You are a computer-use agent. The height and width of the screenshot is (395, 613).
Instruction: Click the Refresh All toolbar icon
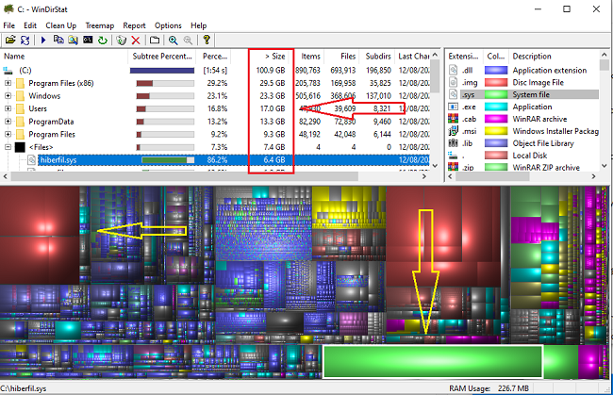(25, 40)
